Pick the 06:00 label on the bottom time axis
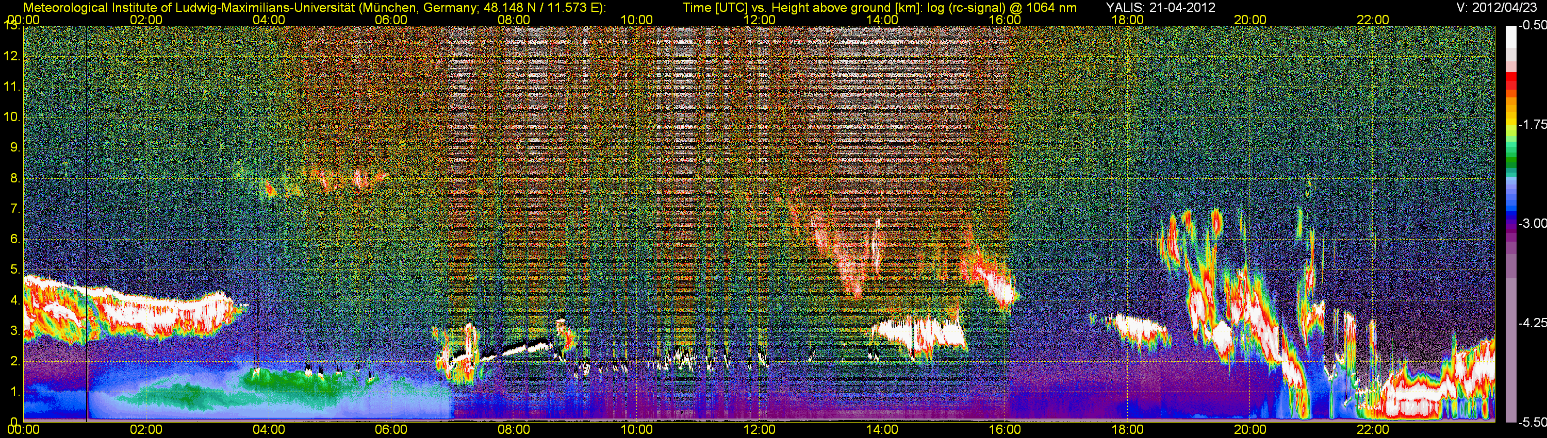1547x438 pixels. [x=391, y=430]
